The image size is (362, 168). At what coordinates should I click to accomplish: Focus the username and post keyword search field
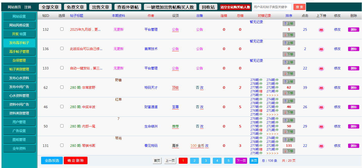click(272, 7)
